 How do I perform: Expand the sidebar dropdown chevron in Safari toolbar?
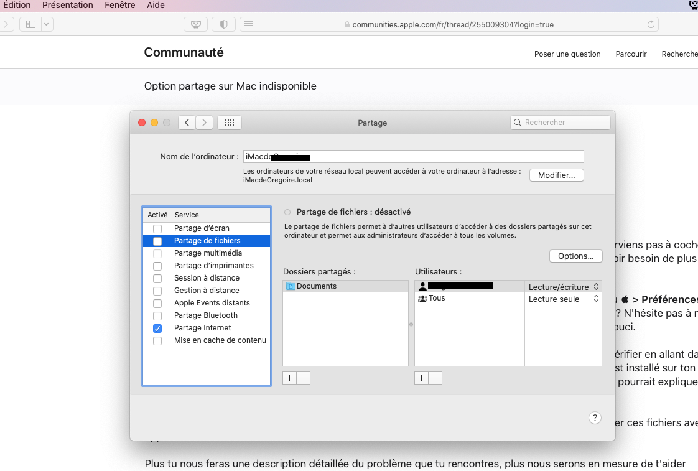click(x=47, y=24)
